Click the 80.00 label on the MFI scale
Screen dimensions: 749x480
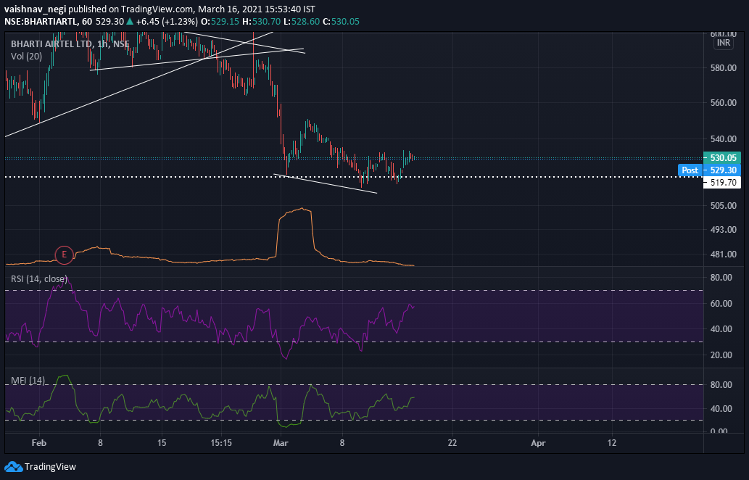pyautogui.click(x=721, y=384)
